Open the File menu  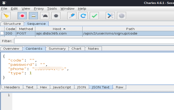[x=4, y=9]
